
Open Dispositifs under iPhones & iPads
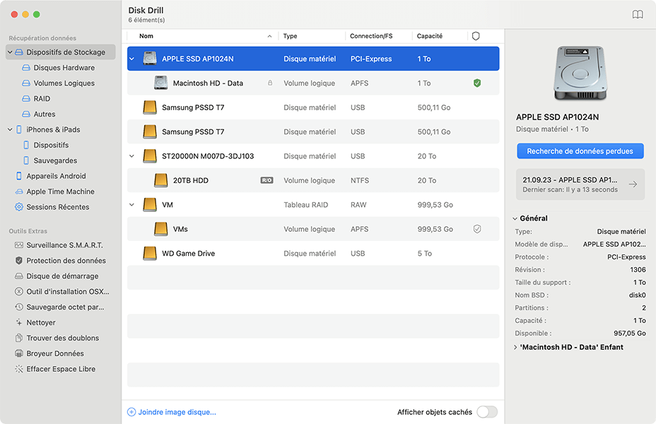tap(51, 145)
